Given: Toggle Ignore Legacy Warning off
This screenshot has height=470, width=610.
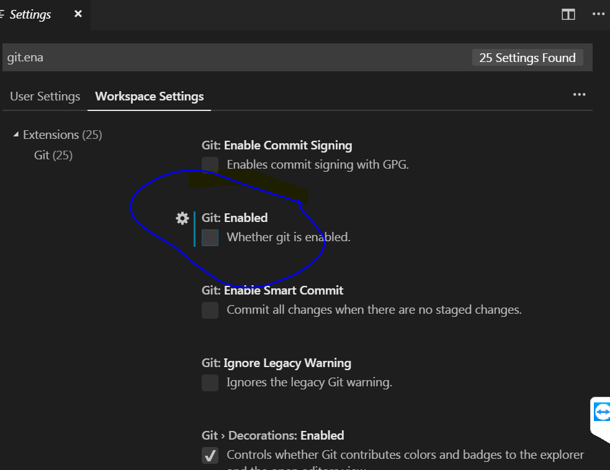Looking at the screenshot, I should point(210,383).
